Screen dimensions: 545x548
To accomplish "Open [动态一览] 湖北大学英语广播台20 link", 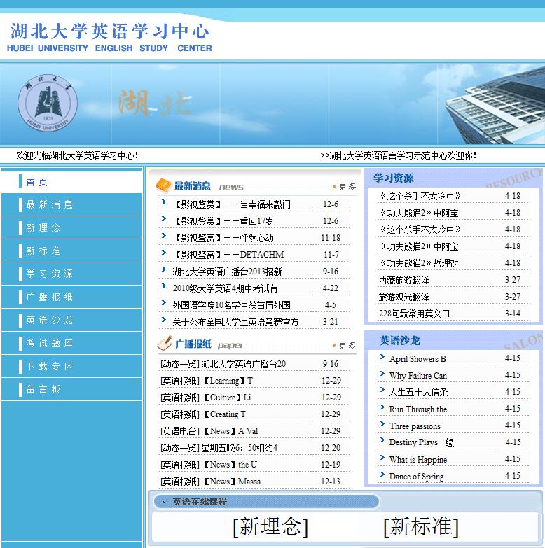I will (x=223, y=364).
